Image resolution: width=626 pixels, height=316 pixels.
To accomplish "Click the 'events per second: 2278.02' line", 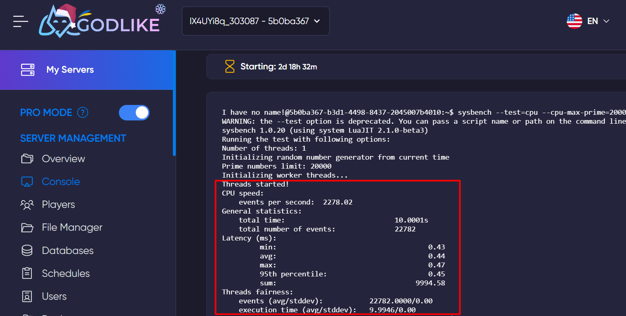I will tap(295, 202).
